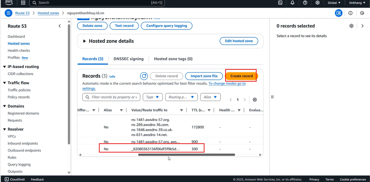The height and width of the screenshot is (182, 370).
Task: Toggle the hamburger navigation menu
Action: (8, 13)
